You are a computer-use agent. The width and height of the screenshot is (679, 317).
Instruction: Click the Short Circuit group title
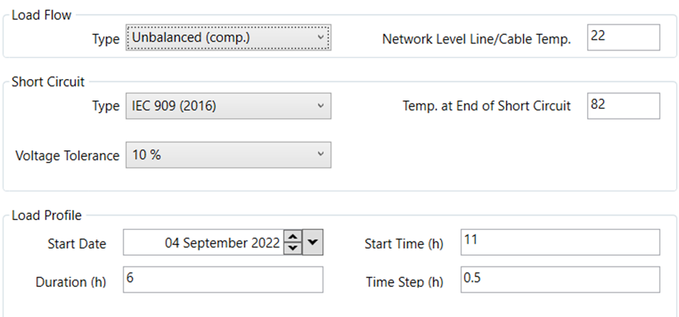click(x=48, y=82)
